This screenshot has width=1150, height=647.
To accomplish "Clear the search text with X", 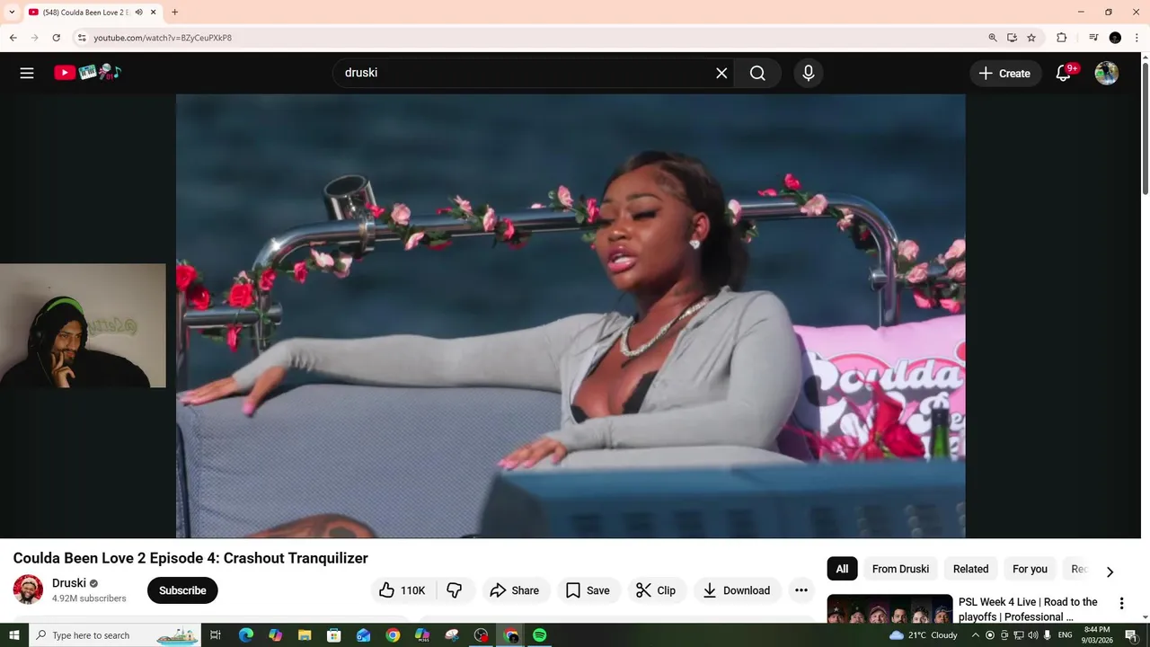I will point(721,73).
